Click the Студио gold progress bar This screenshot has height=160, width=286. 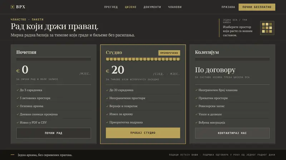click(143, 59)
